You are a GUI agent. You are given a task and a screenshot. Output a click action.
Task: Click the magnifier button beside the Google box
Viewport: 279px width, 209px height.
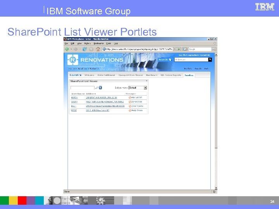214,49
